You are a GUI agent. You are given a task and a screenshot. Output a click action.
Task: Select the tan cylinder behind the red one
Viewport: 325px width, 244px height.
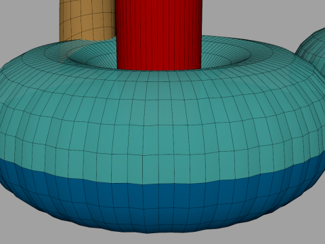87,20
